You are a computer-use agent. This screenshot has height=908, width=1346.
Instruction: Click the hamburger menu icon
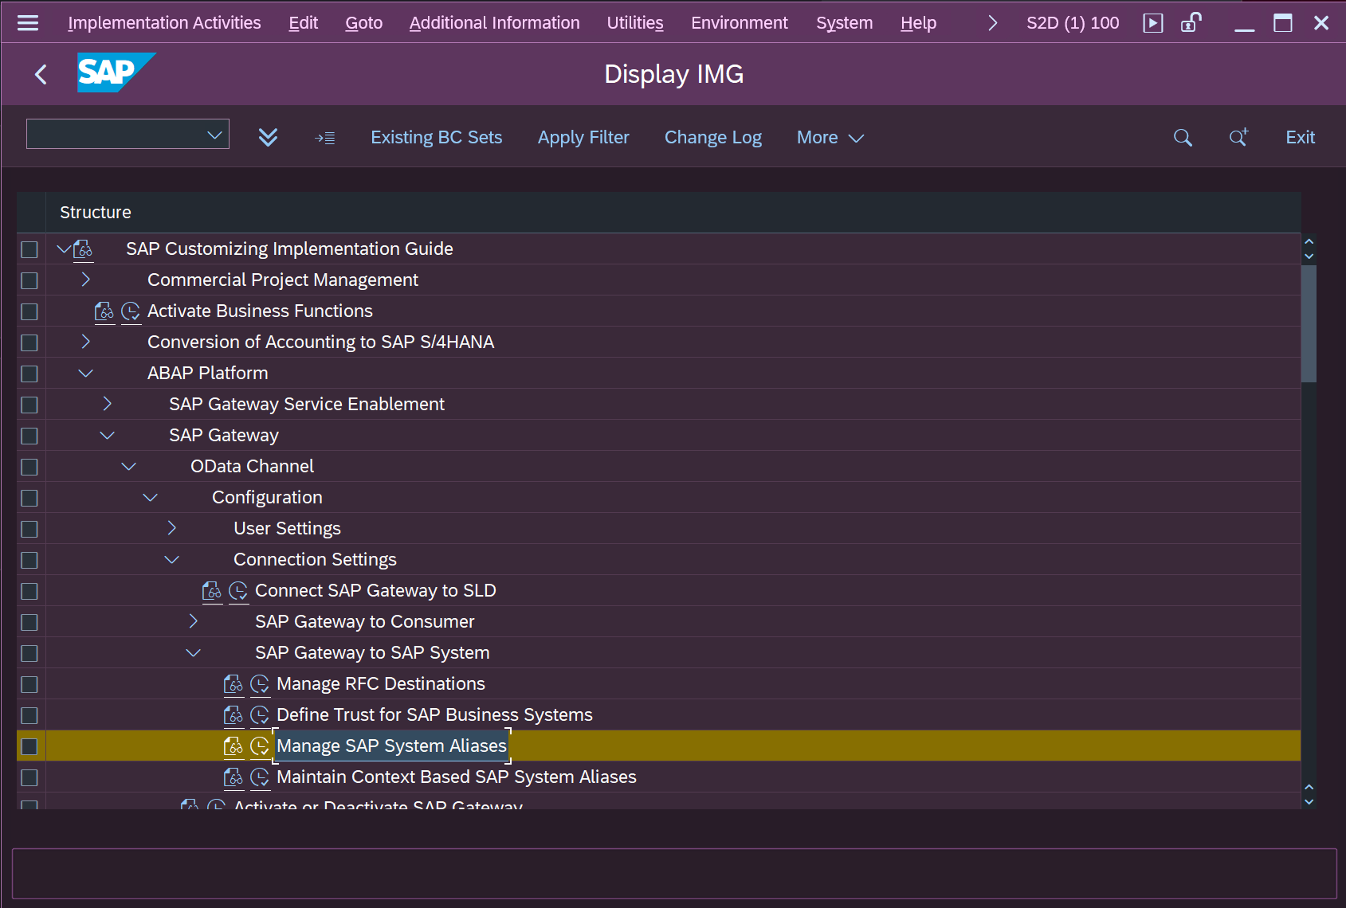(x=28, y=23)
